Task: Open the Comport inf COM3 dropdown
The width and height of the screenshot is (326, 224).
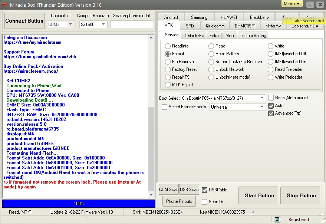Action: 60,24
